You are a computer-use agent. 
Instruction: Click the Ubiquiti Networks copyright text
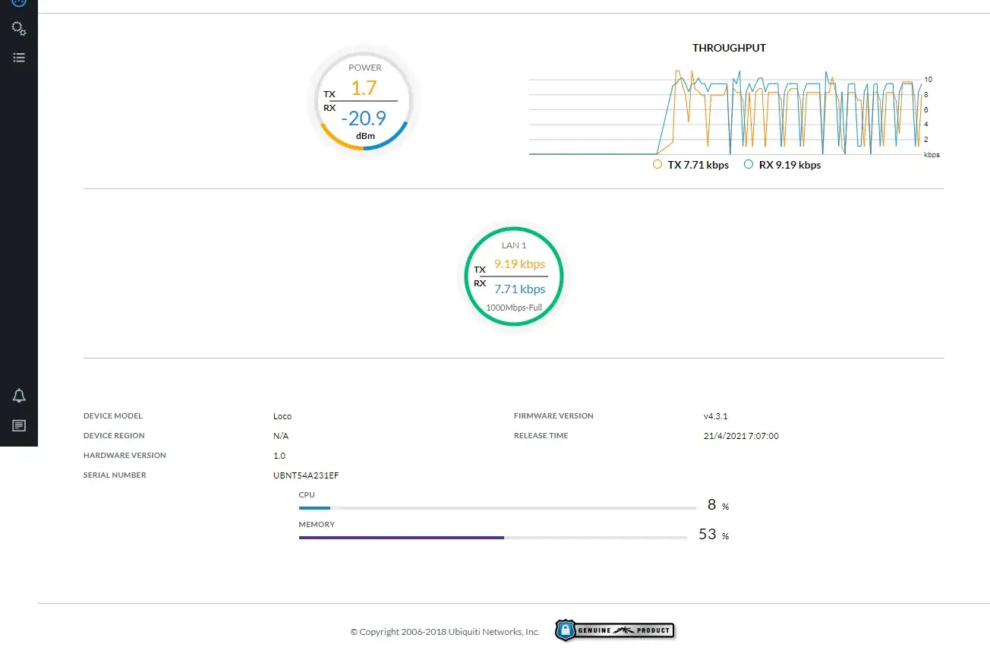(x=445, y=632)
